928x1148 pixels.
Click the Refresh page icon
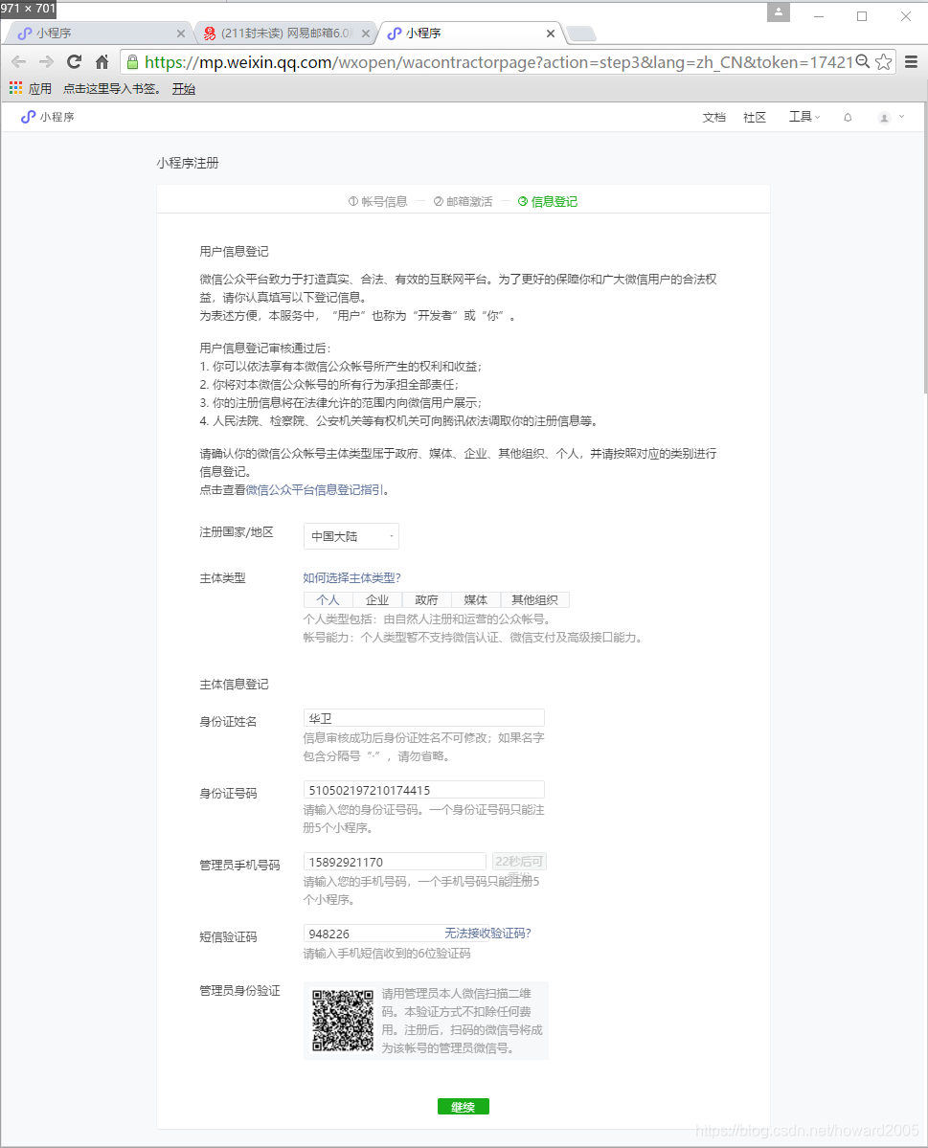(74, 60)
